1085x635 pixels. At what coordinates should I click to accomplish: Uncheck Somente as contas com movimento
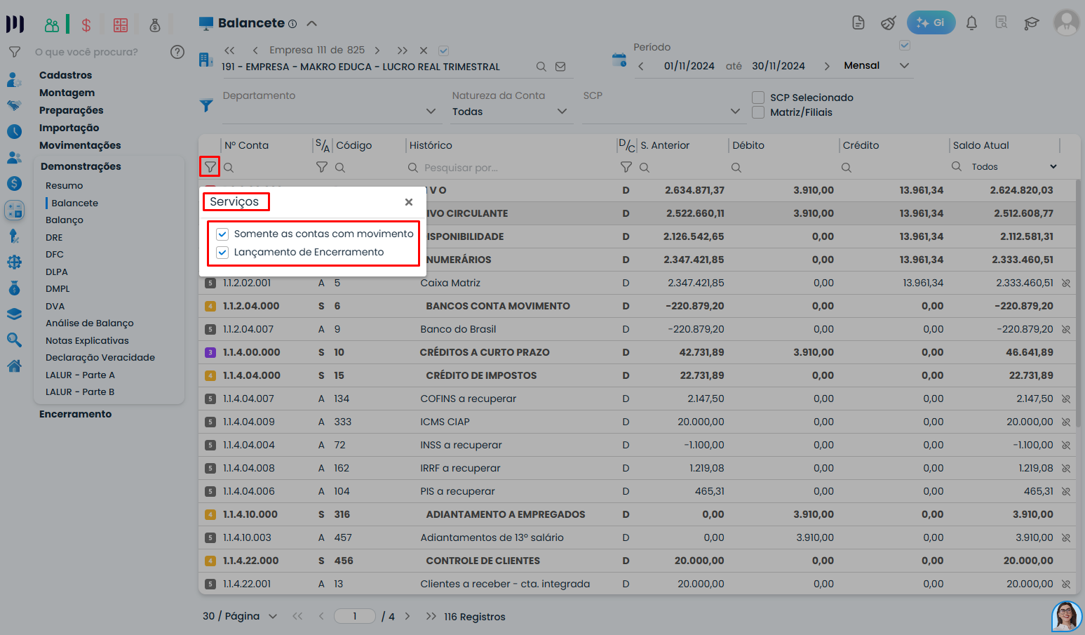point(222,234)
